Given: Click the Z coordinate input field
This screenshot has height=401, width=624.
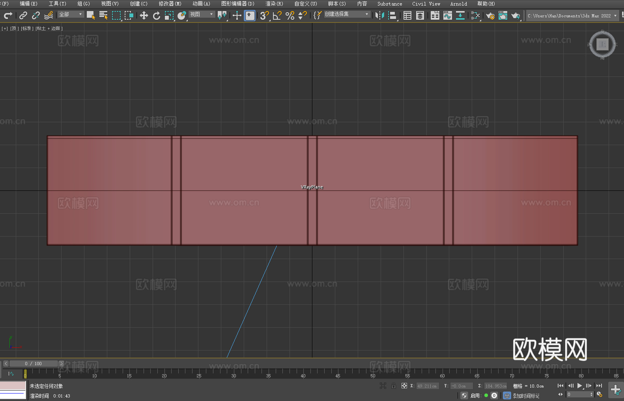Looking at the screenshot, I should [x=495, y=386].
